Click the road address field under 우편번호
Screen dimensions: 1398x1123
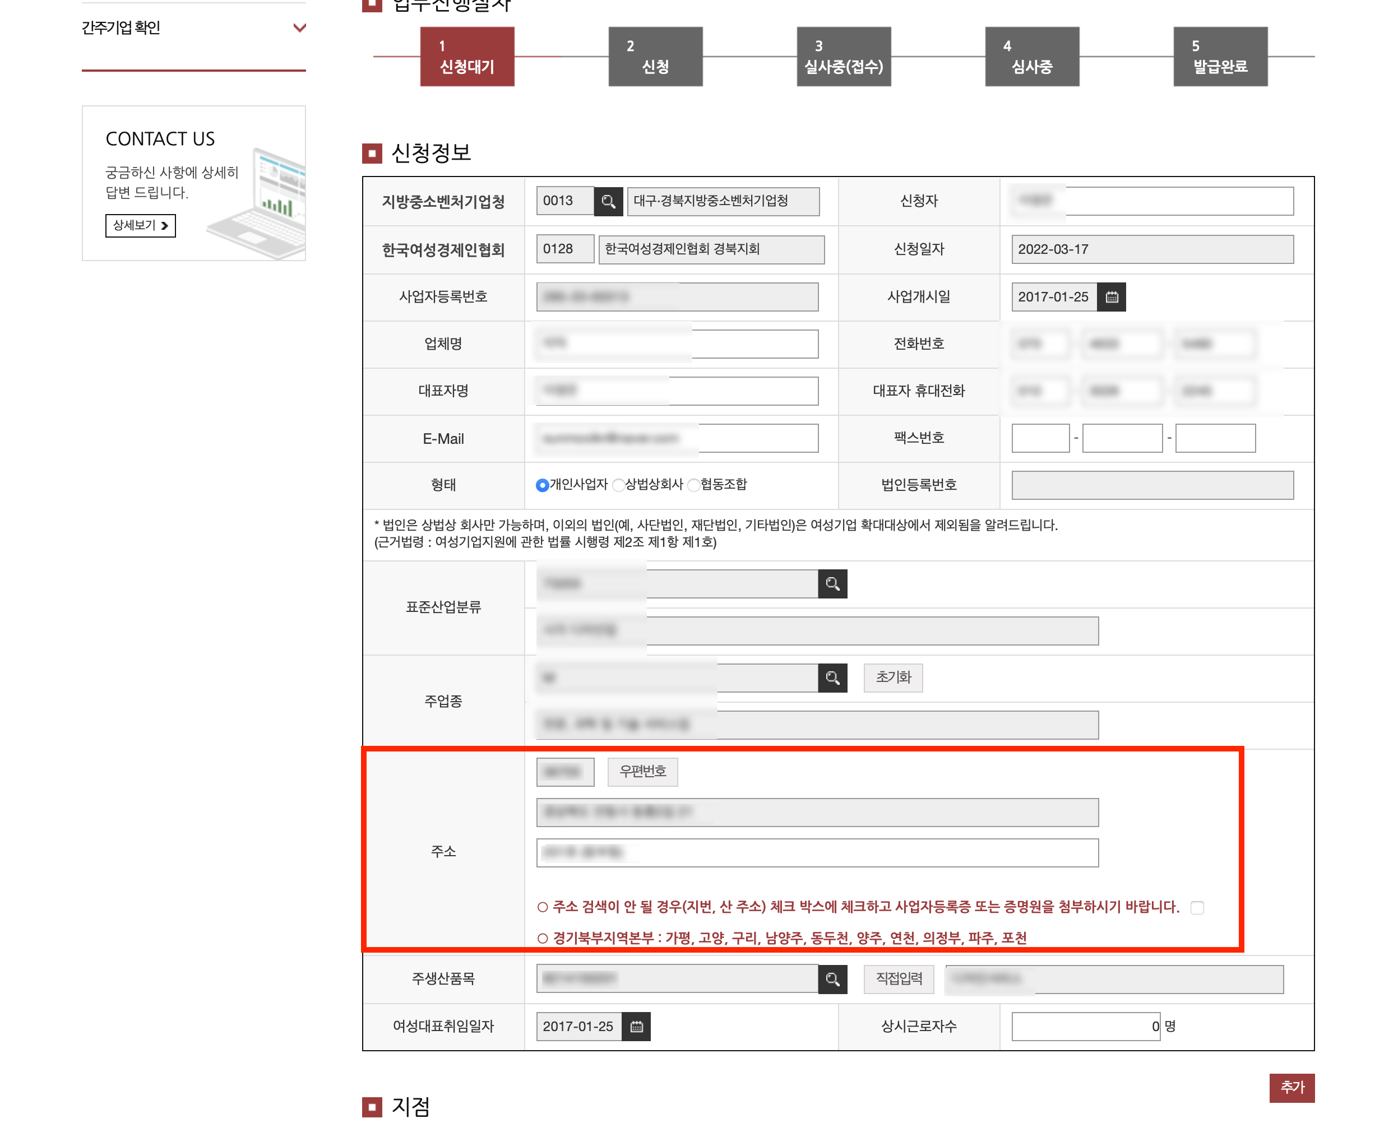(817, 813)
